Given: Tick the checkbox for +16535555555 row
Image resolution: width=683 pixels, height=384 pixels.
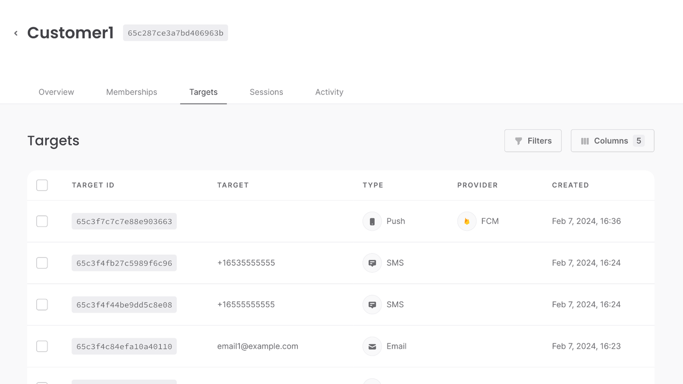Looking at the screenshot, I should pos(42,263).
